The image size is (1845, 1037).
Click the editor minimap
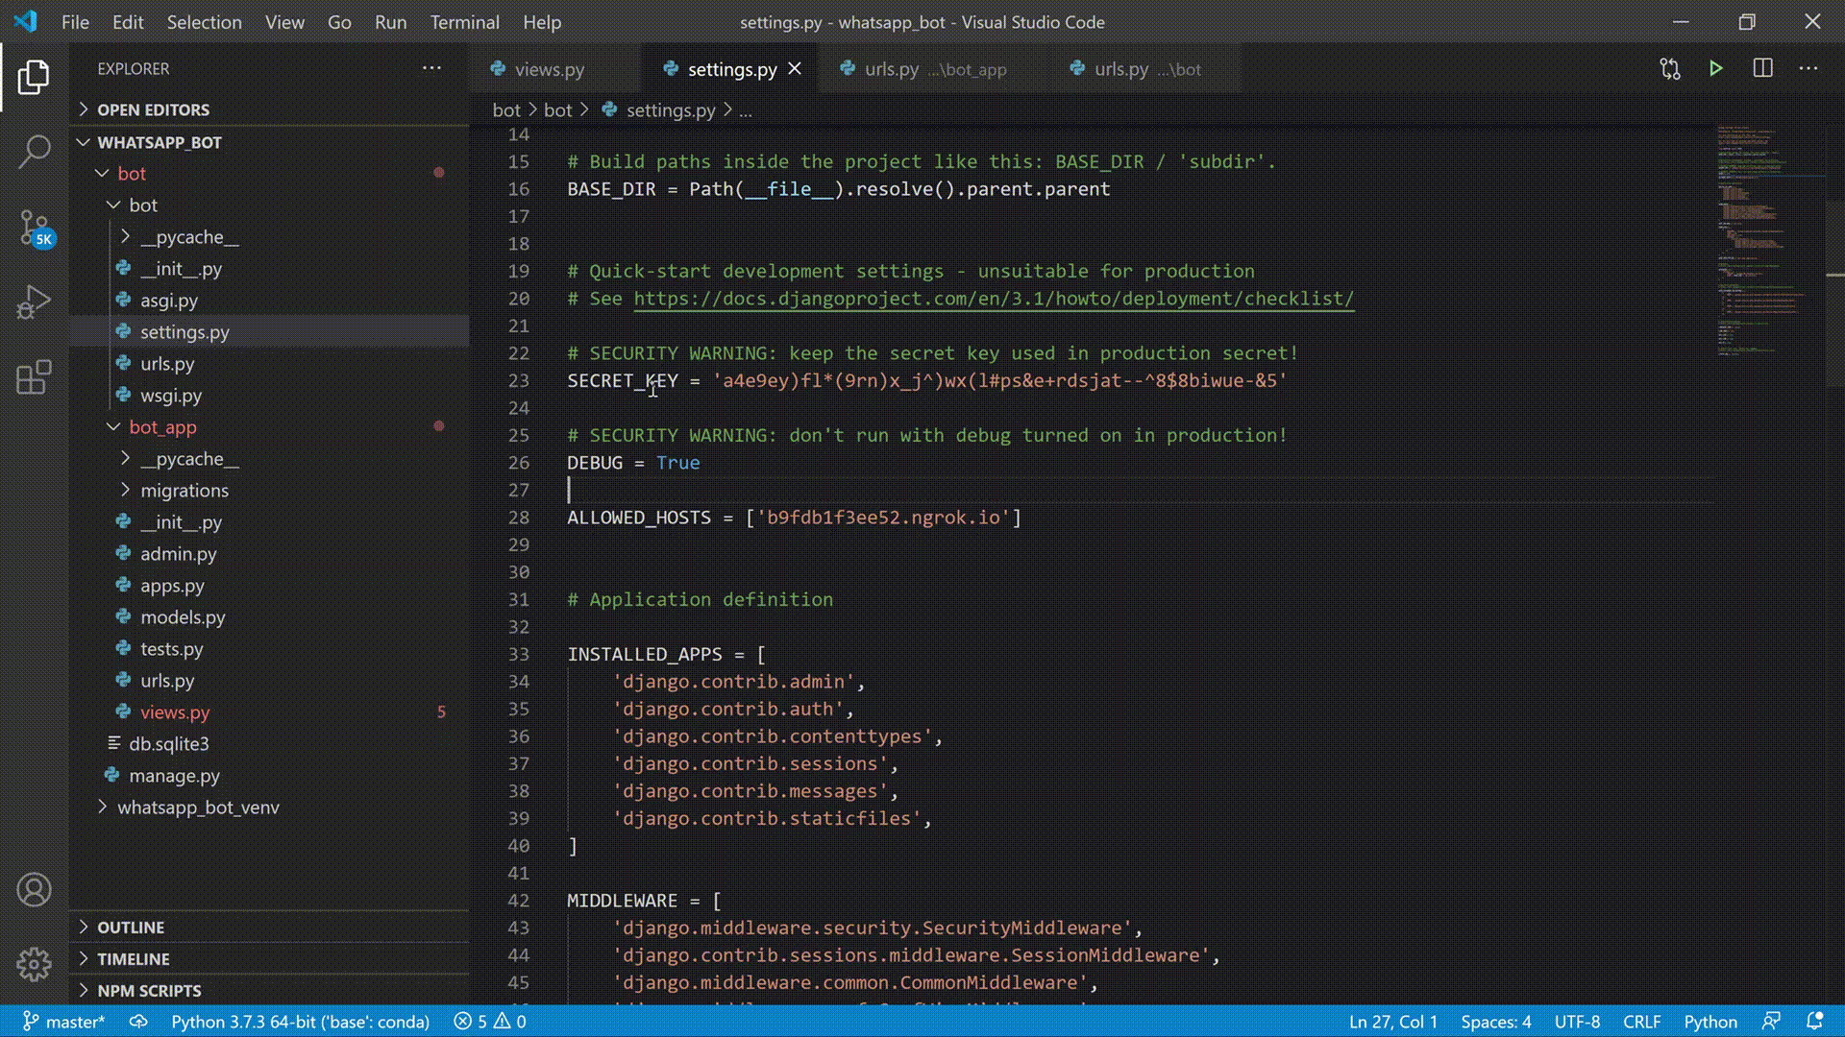tap(1768, 240)
